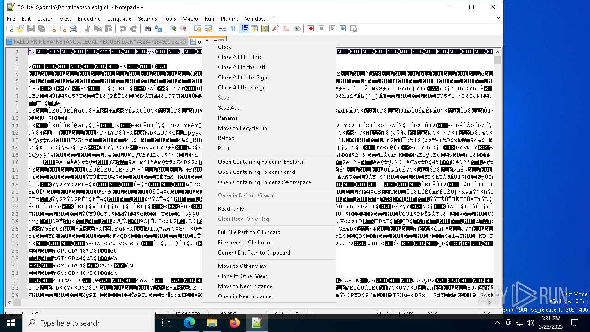Click the Document Map toolbar icon

tap(265, 29)
